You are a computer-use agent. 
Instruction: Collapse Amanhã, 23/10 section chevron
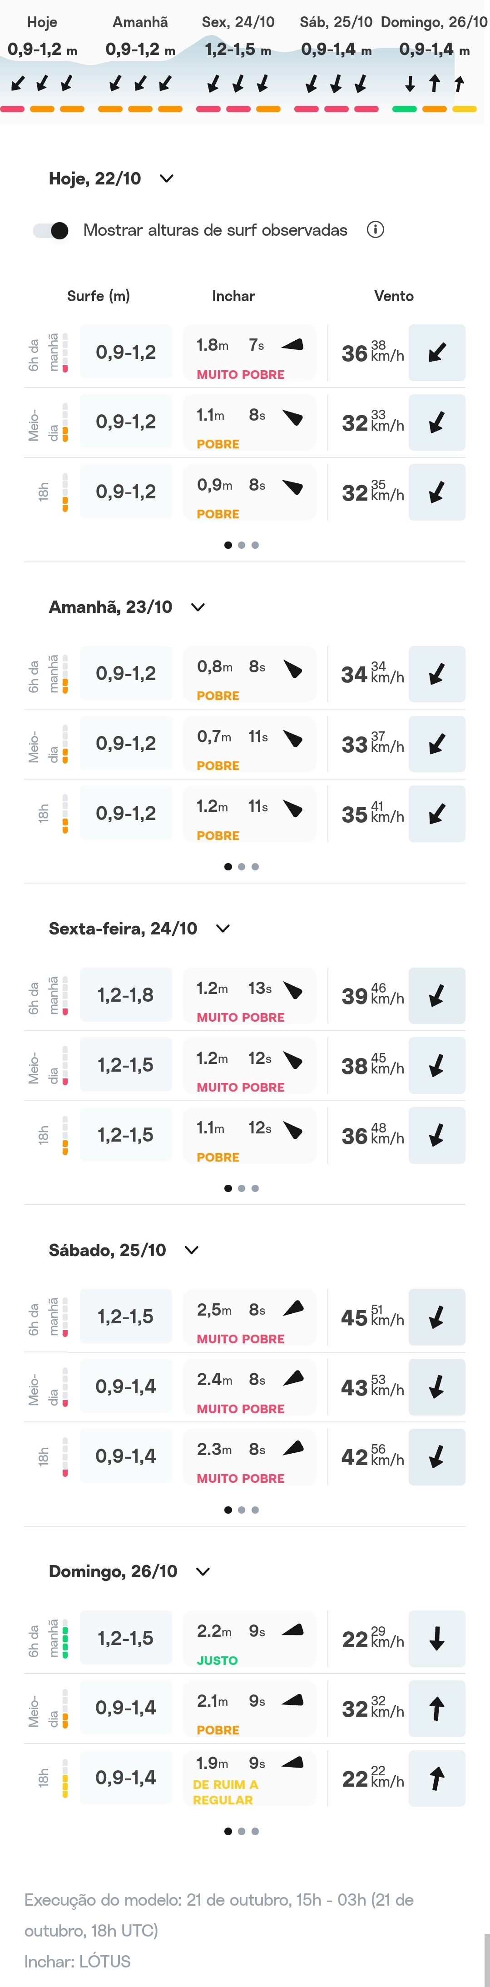coord(198,607)
